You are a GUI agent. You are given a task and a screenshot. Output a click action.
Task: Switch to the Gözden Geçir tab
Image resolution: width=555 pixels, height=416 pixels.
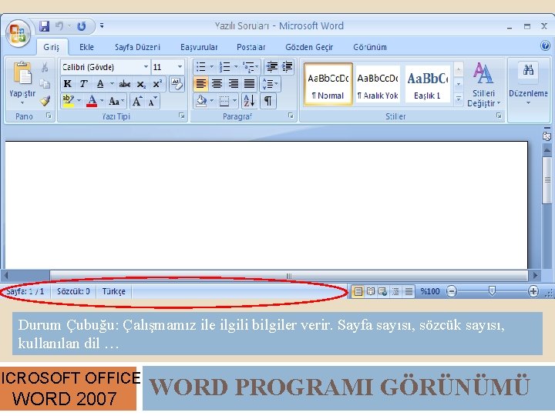point(309,47)
